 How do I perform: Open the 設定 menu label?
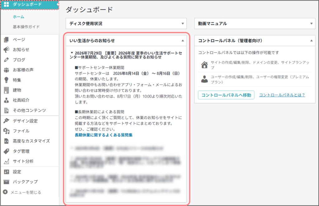point(17,172)
